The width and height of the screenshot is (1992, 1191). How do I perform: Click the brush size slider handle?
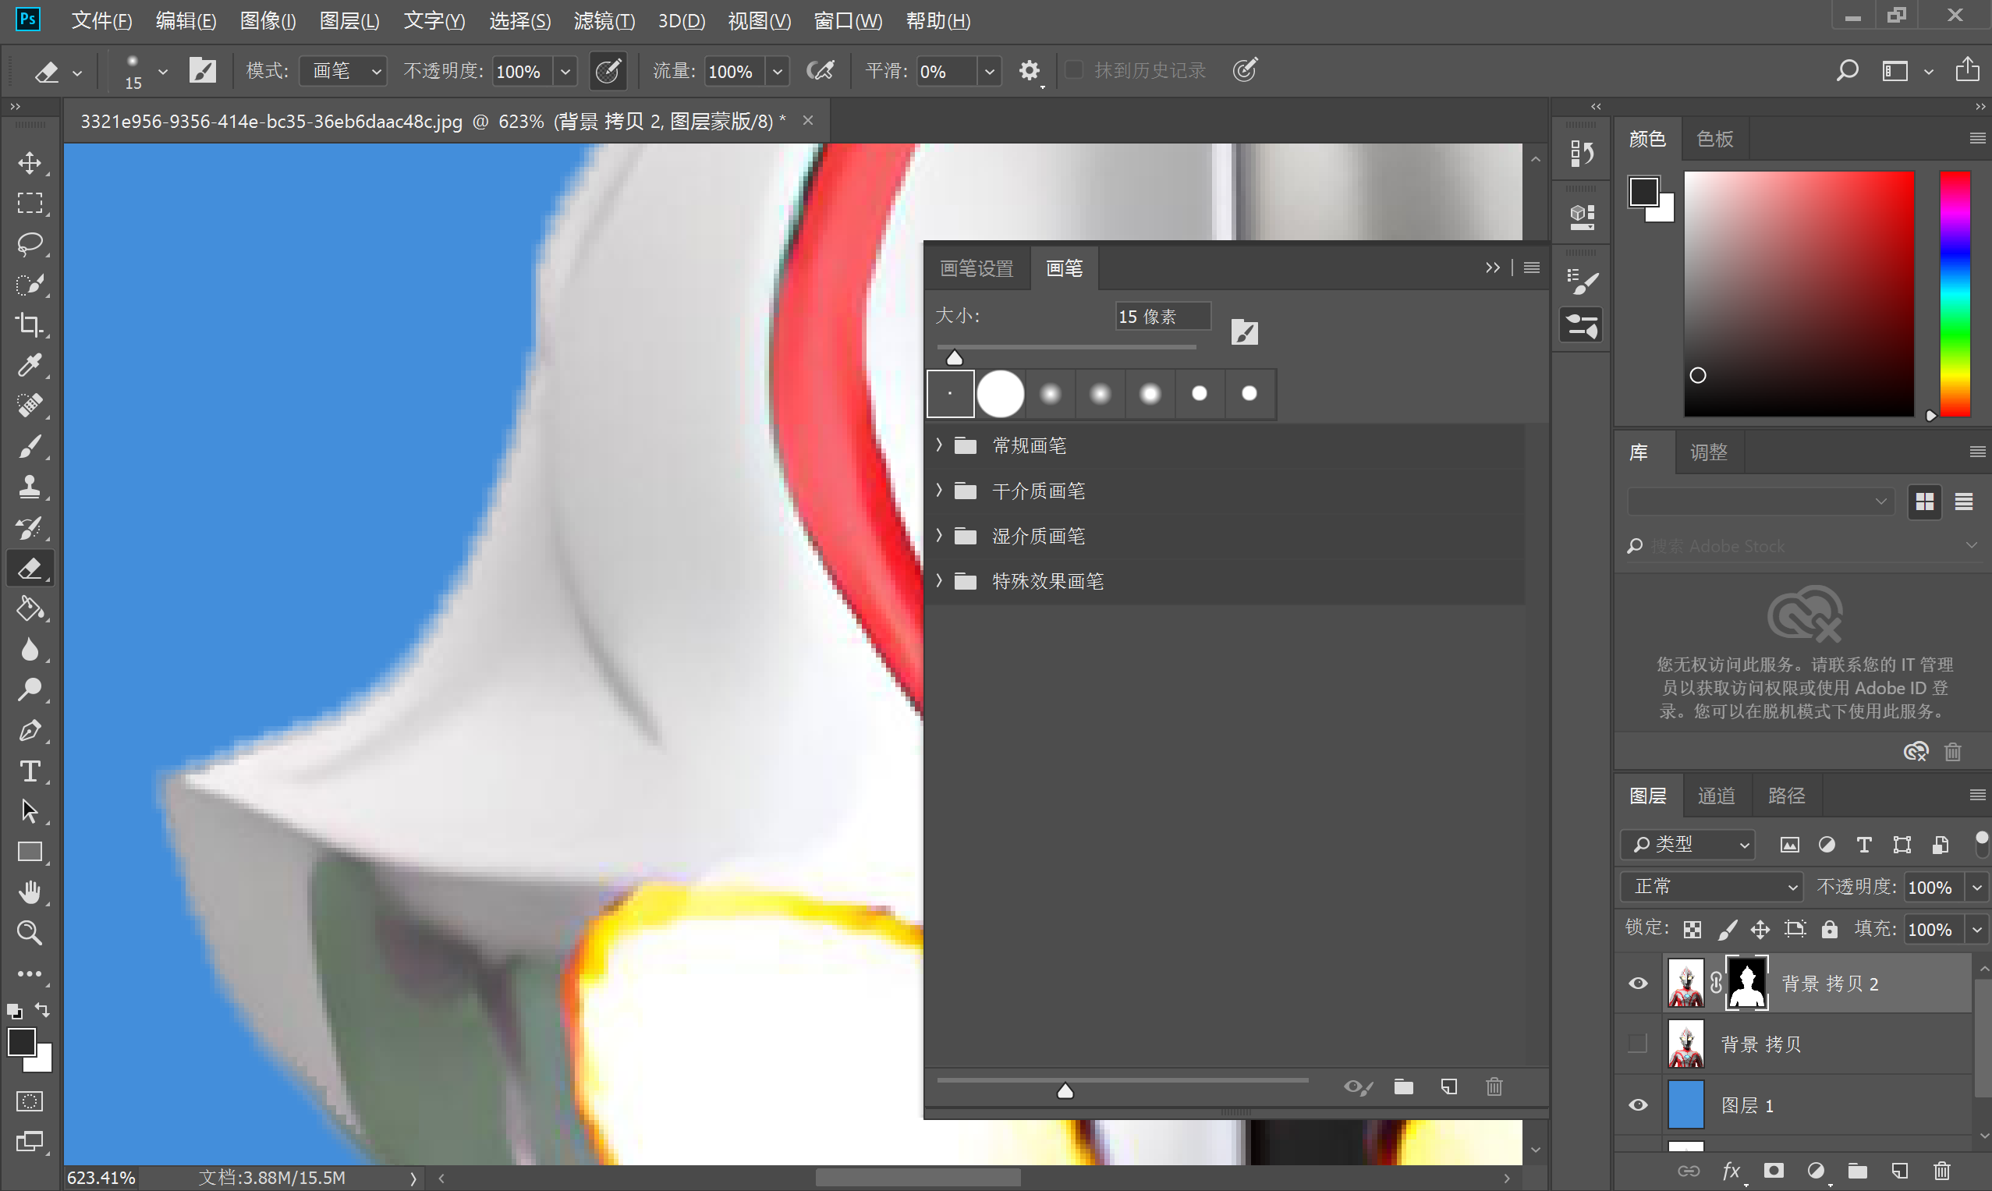tap(954, 358)
